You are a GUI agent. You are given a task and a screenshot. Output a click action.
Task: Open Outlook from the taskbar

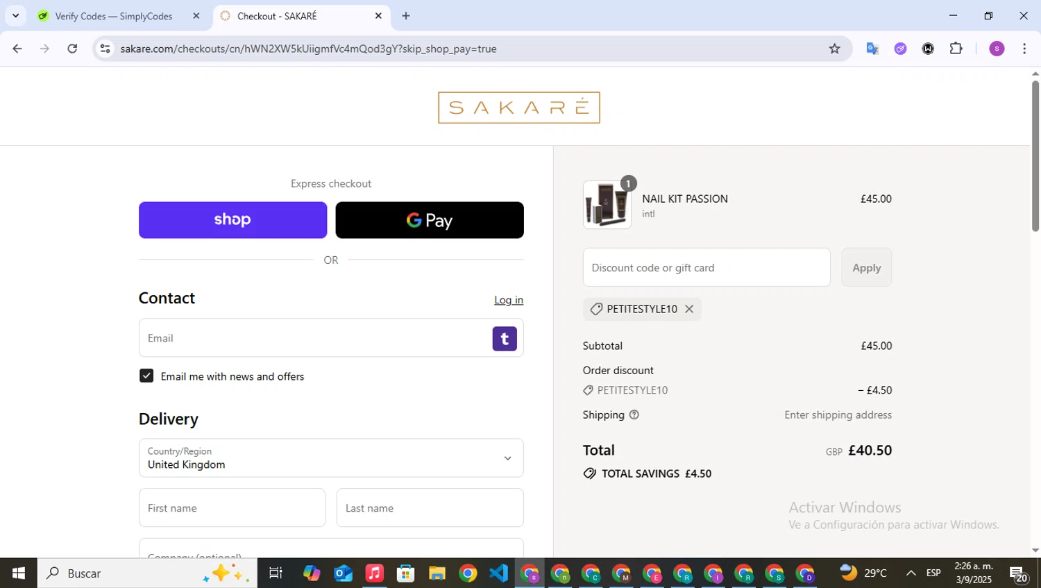[x=343, y=573]
